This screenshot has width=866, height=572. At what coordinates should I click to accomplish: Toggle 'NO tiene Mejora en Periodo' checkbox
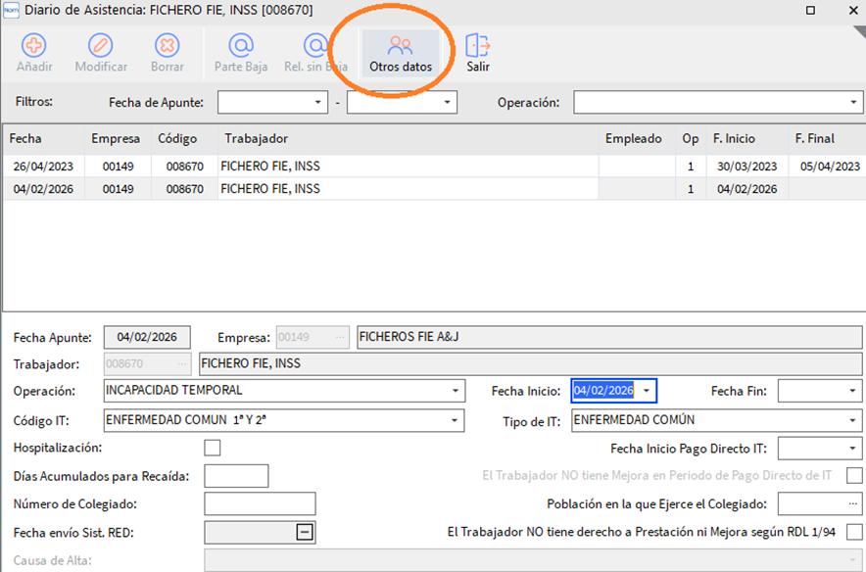point(854,476)
